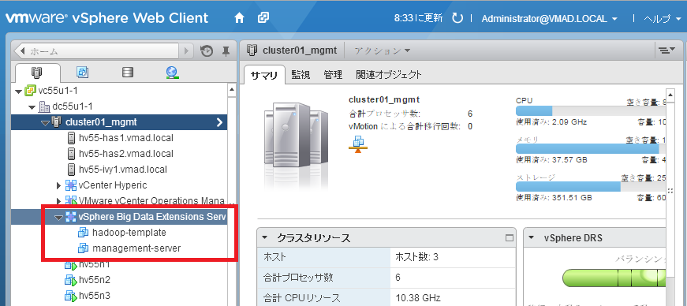687x306 pixels.
Task: Open the 関連オブジェクト related objects tab
Action: point(389,74)
